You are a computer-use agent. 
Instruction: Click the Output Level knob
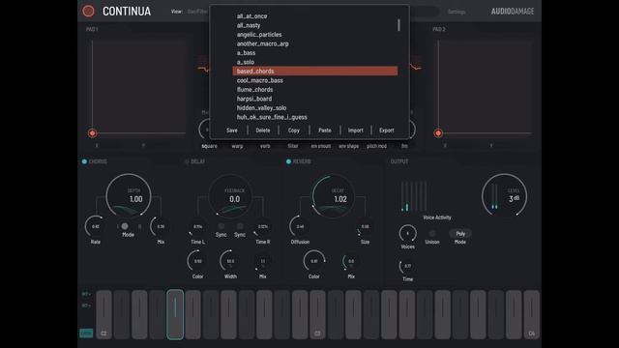tap(505, 195)
